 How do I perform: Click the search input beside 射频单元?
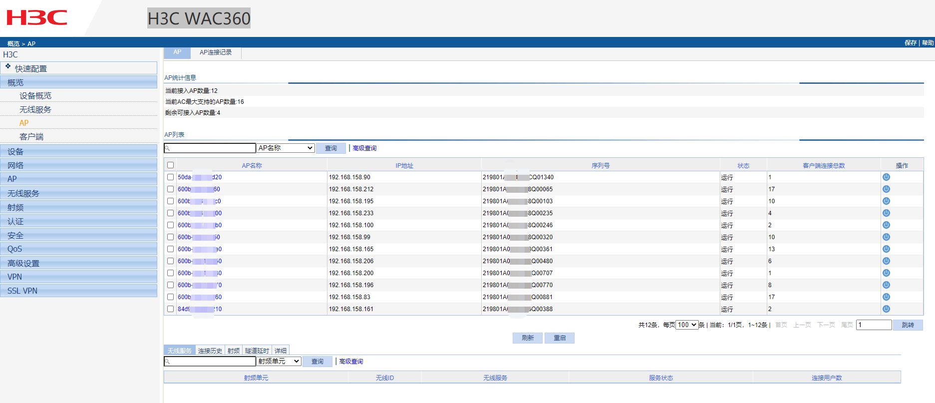point(210,361)
